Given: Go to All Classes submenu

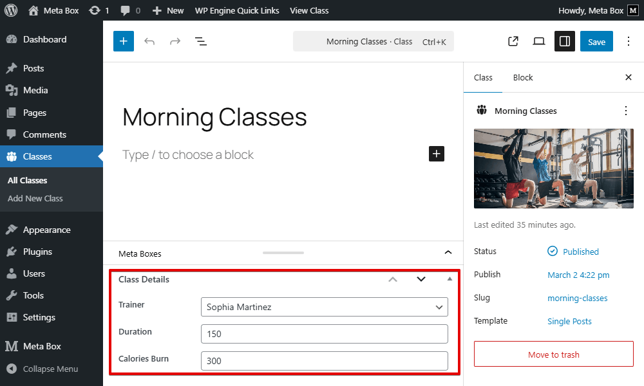Looking at the screenshot, I should click(28, 181).
